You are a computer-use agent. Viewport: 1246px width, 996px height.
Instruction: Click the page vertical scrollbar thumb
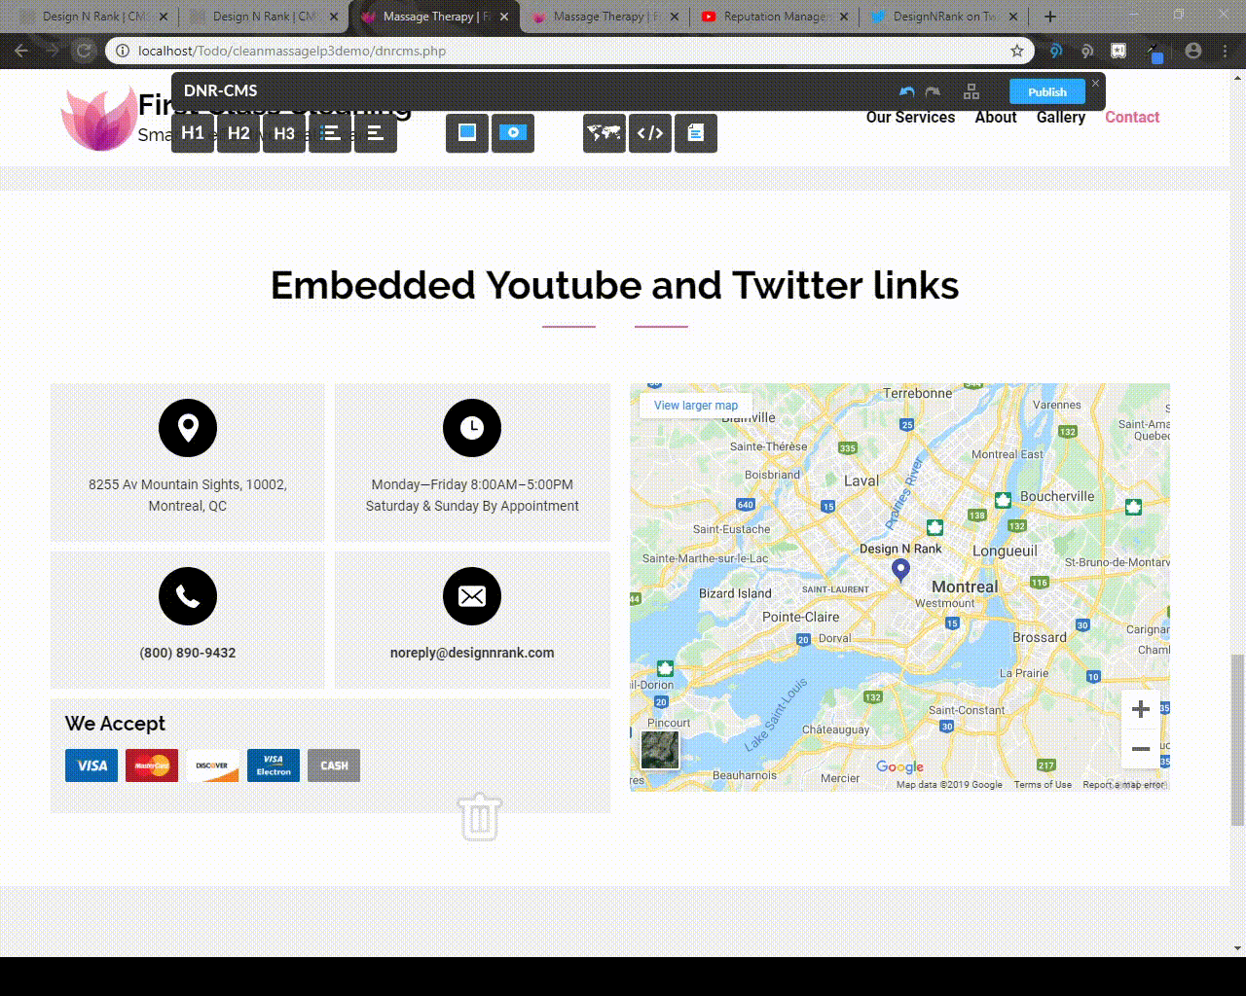(x=1238, y=740)
